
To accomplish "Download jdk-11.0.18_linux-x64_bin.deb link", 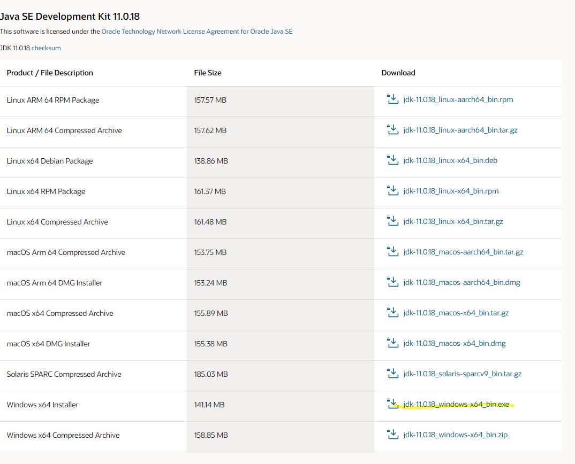I will (x=450, y=160).
